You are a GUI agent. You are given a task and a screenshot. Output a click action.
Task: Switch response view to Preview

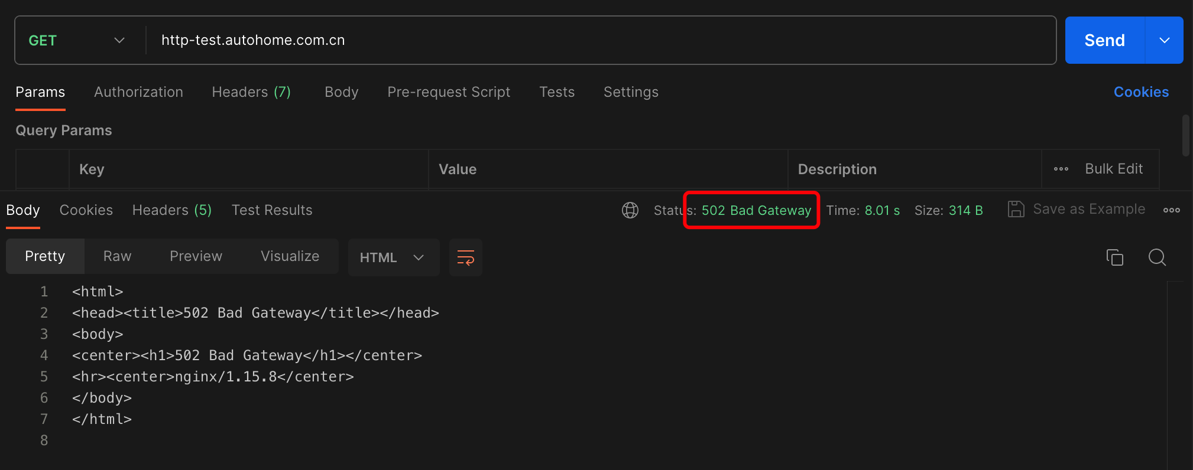(x=196, y=256)
